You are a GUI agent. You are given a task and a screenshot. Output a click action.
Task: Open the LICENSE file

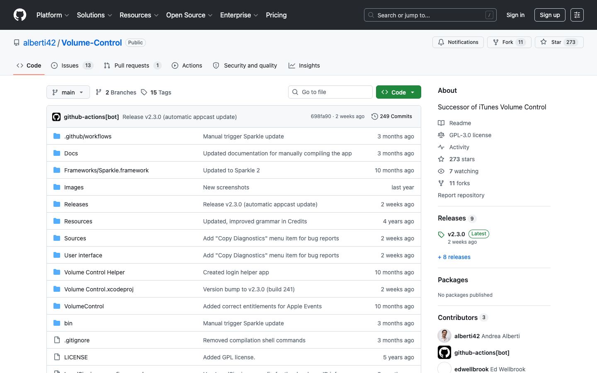(x=76, y=357)
